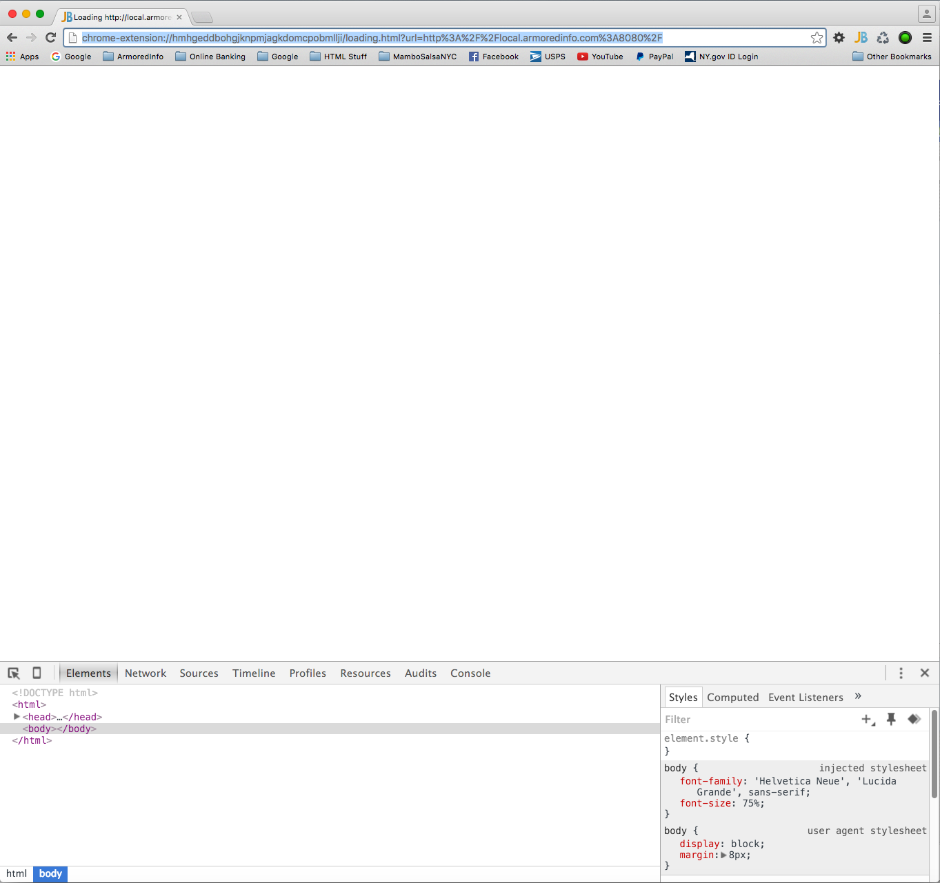The height and width of the screenshot is (883, 940).
Task: Expand the head element in the DOM tree
Action: point(17,716)
